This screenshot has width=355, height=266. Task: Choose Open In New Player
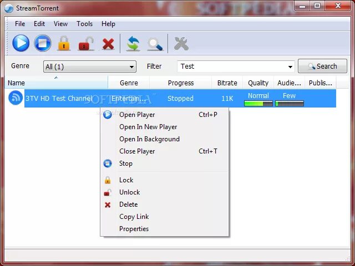(164, 127)
